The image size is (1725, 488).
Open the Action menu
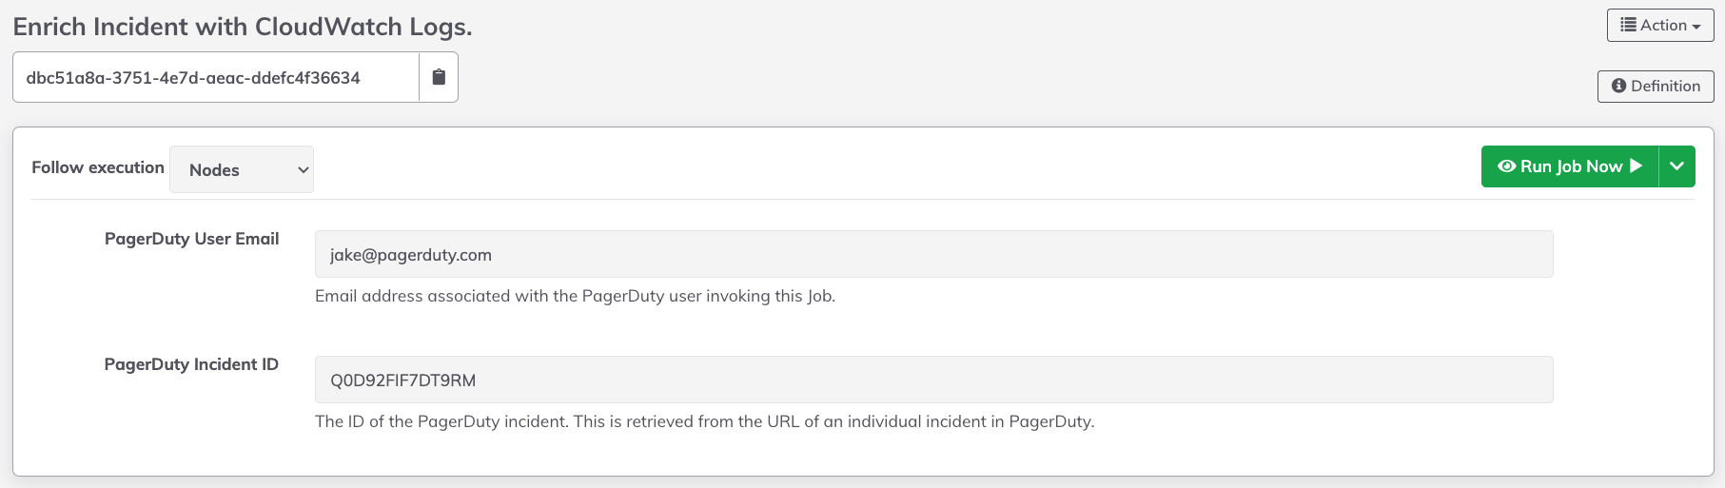click(x=1660, y=26)
